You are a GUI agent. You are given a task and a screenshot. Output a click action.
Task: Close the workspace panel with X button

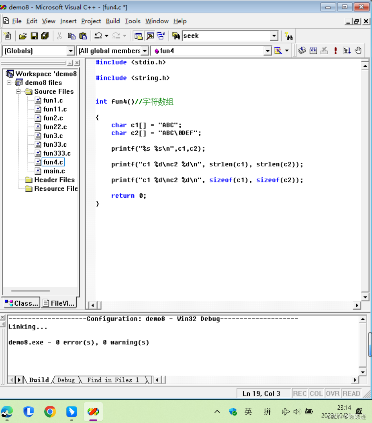pos(77,63)
